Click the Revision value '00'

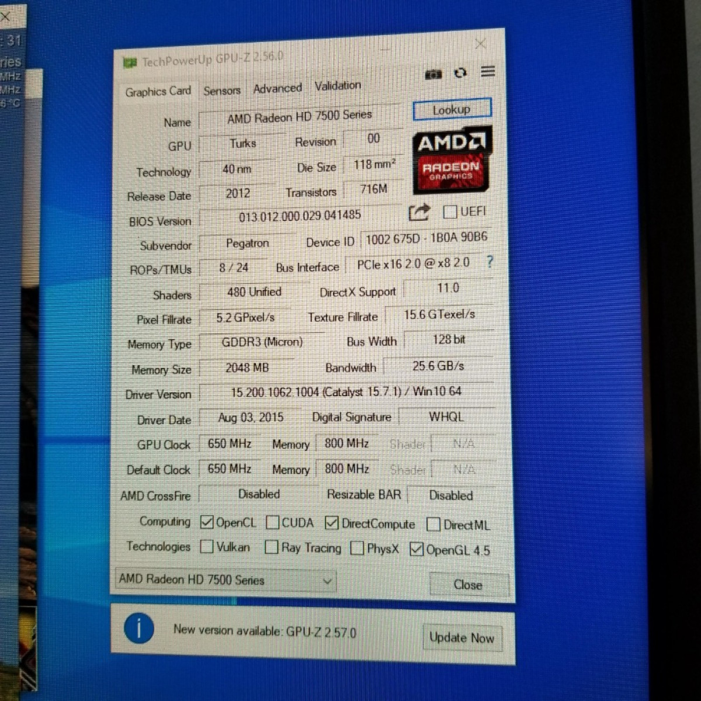[374, 139]
